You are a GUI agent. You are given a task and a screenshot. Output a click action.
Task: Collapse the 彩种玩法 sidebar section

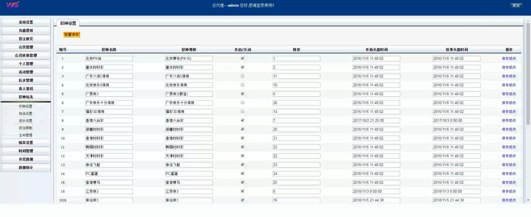coord(26,97)
